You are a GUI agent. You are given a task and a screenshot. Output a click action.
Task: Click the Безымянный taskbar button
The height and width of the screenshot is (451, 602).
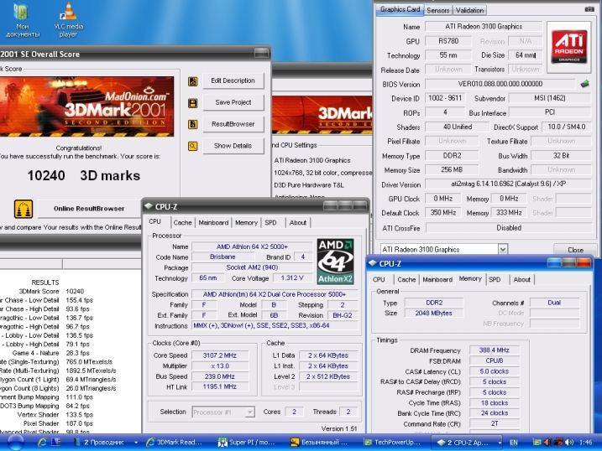point(319,442)
